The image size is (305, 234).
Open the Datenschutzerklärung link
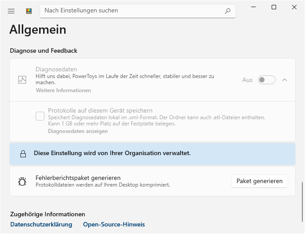[x=41, y=224]
